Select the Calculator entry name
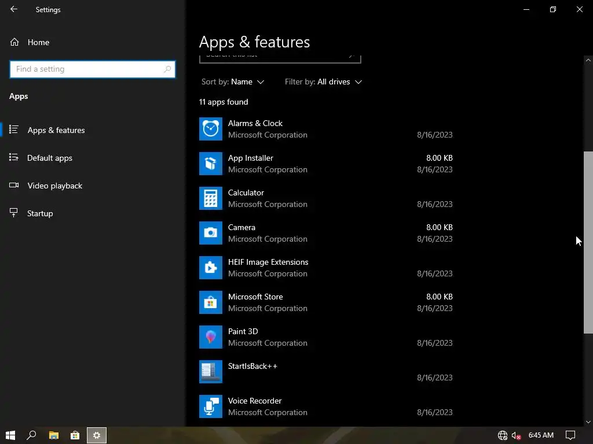Screen dimensions: 593x444 [246, 193]
